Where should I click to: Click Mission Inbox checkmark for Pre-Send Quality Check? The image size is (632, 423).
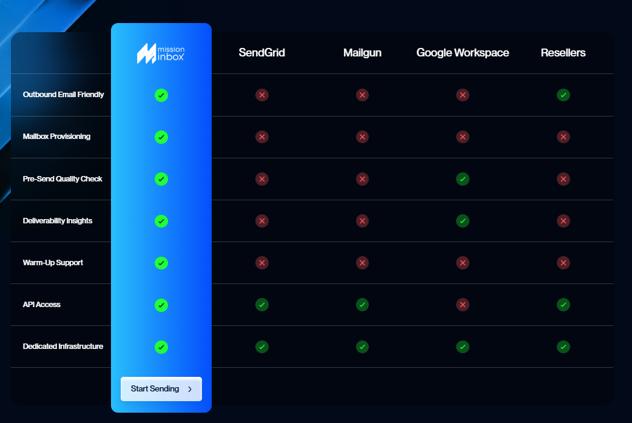coord(161,179)
